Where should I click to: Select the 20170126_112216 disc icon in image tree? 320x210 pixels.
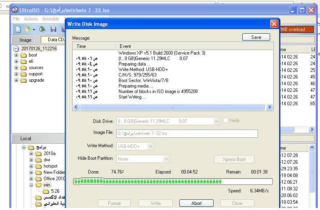pyautogui.click(x=16, y=49)
